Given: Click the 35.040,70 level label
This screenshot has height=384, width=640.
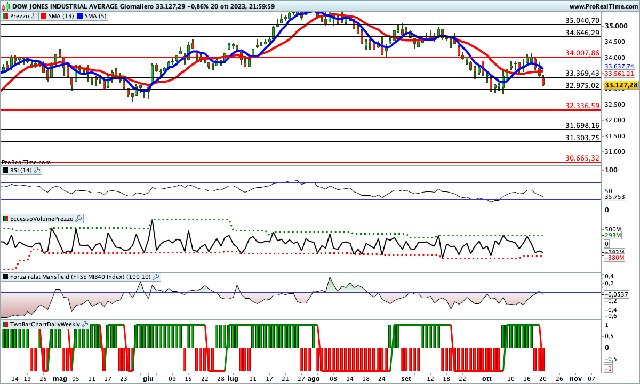Looking at the screenshot, I should pos(582,21).
